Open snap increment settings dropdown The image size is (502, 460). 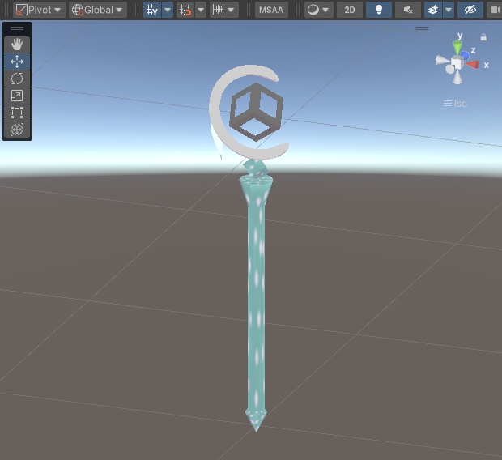click(224, 10)
